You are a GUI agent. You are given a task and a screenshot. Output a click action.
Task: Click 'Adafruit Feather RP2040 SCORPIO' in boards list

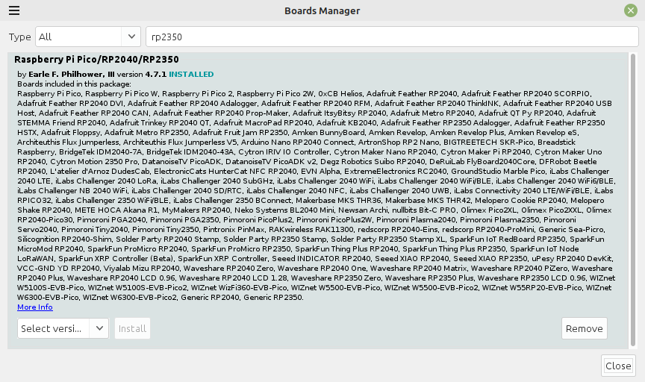pyautogui.click(x=526, y=94)
